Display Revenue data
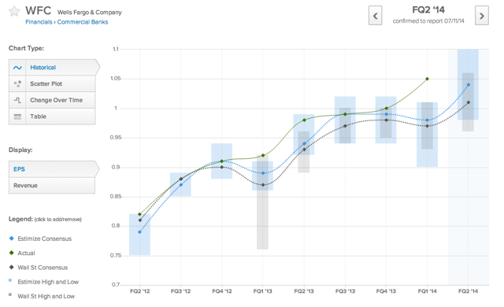 pyautogui.click(x=52, y=186)
